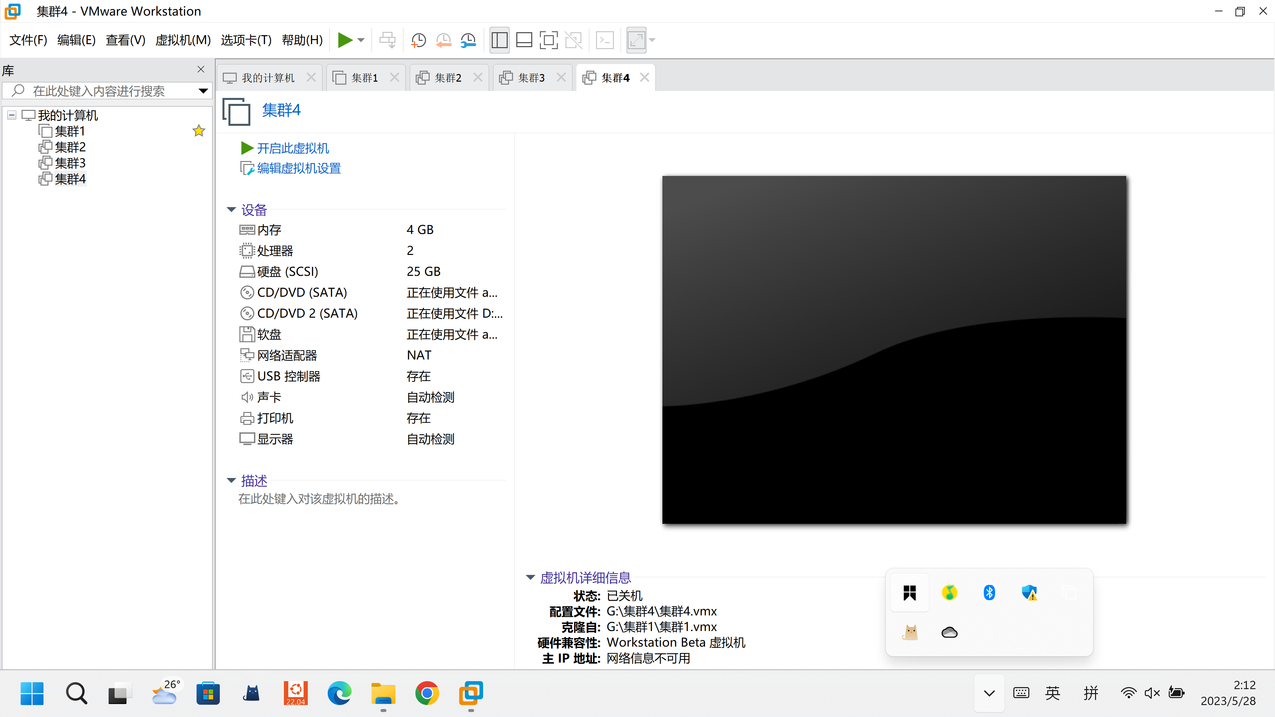Image resolution: width=1275 pixels, height=717 pixels.
Task: Open File Explorer from the taskbar
Action: (383, 693)
